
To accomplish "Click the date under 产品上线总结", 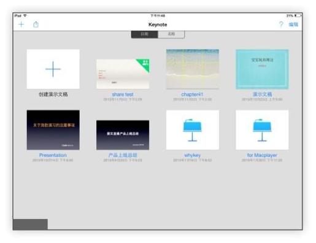I will 123,160.
